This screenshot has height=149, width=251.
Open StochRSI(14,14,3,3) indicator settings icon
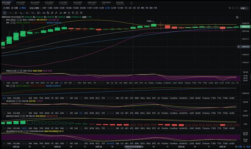click(24, 131)
